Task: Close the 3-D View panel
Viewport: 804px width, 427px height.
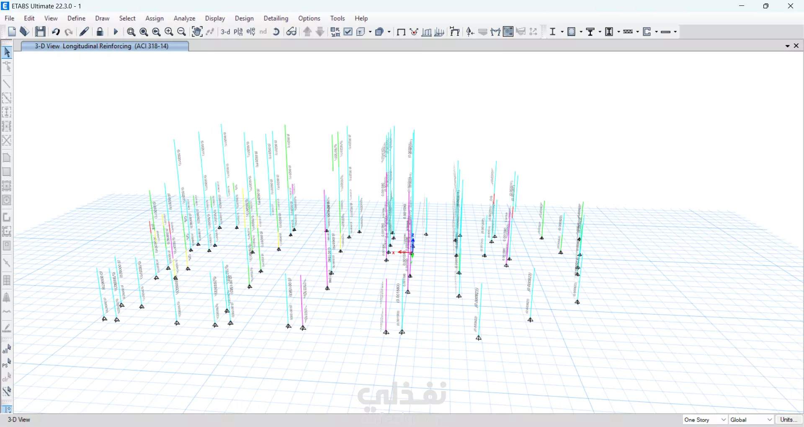Action: tap(796, 46)
